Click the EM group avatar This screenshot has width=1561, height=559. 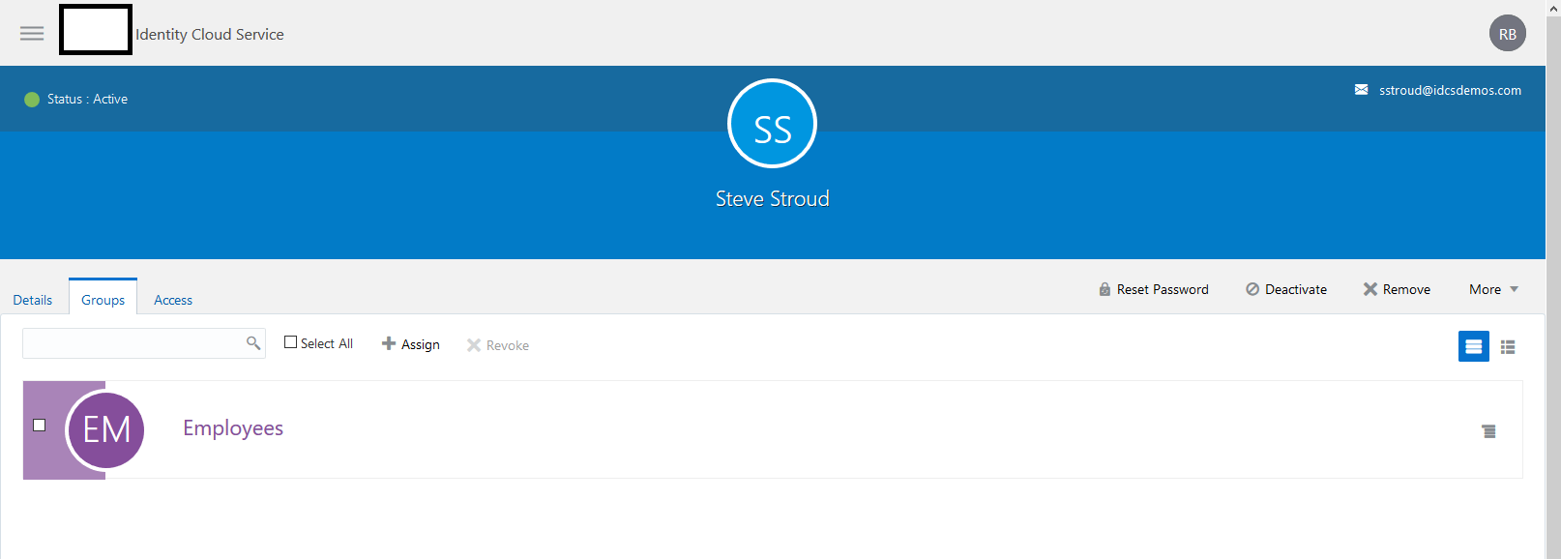106,430
